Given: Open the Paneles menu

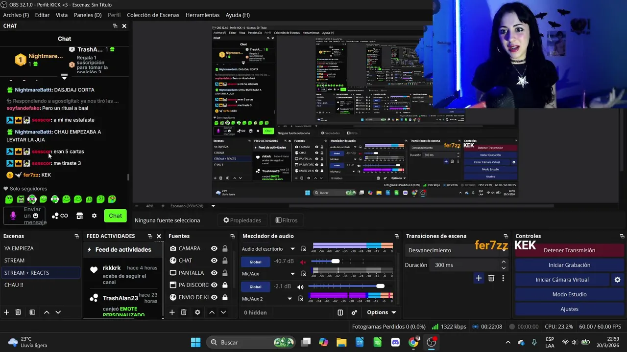Looking at the screenshot, I should point(88,15).
